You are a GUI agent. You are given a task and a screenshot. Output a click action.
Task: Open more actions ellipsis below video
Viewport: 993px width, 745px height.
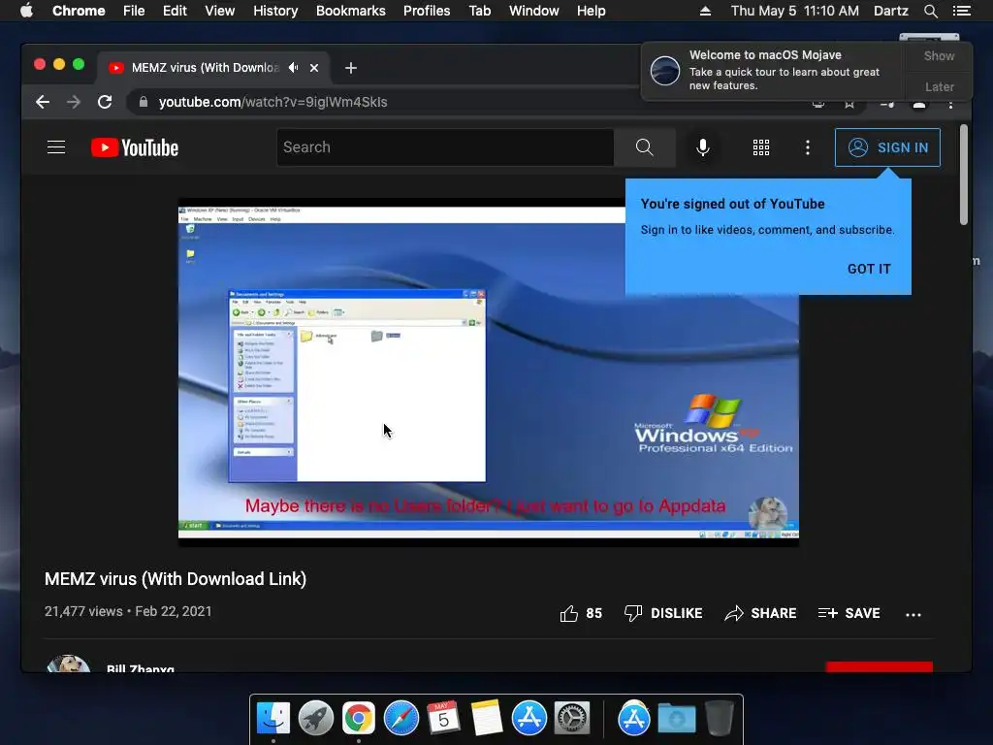[913, 614]
